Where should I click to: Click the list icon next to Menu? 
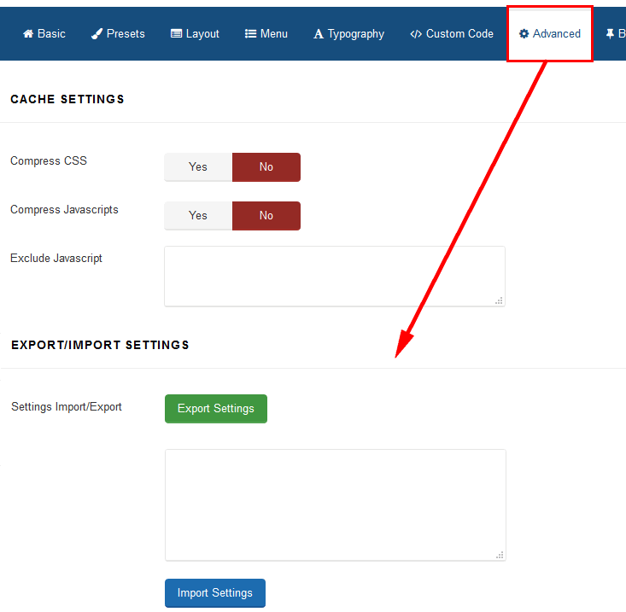point(251,34)
